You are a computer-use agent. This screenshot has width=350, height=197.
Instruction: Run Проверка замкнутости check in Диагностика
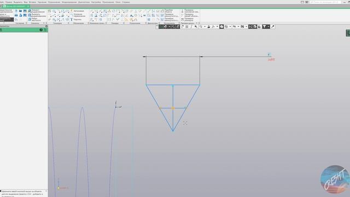tap(170, 15)
